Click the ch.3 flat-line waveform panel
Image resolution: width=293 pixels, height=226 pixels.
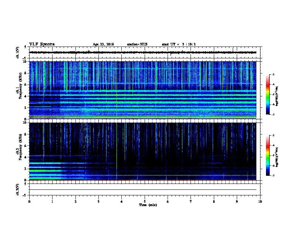(145, 189)
